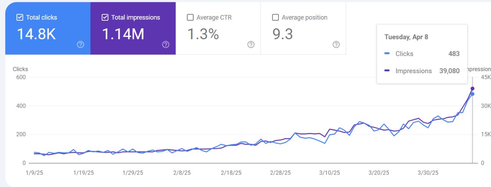Viewport: 491px width, 187px height.
Task: Select the 1.14M total impressions value
Action: (123, 34)
